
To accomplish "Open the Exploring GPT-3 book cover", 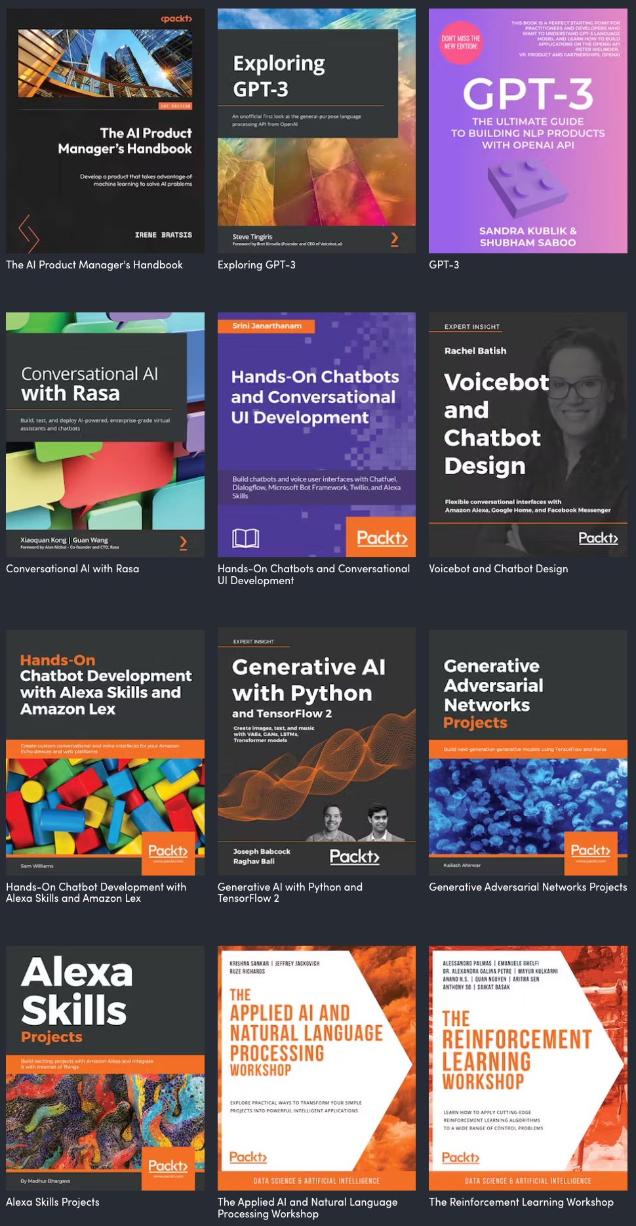I will (x=317, y=131).
